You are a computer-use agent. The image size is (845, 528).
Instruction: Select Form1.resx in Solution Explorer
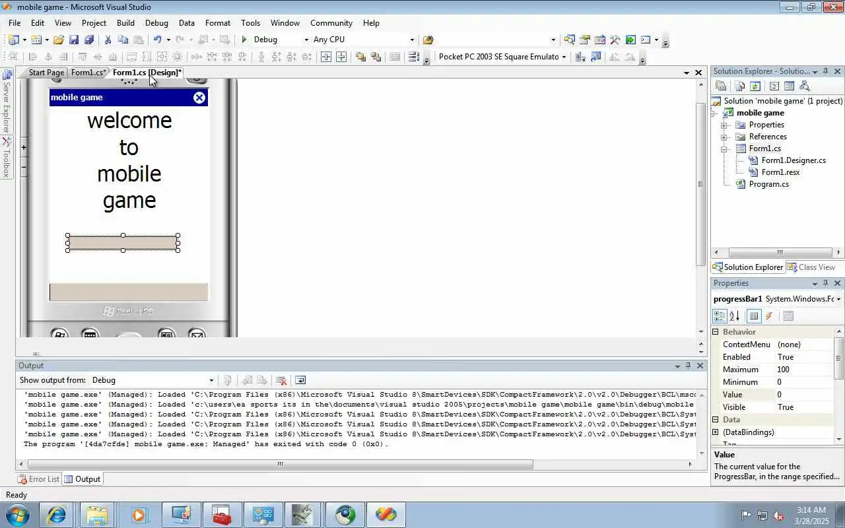coord(780,172)
